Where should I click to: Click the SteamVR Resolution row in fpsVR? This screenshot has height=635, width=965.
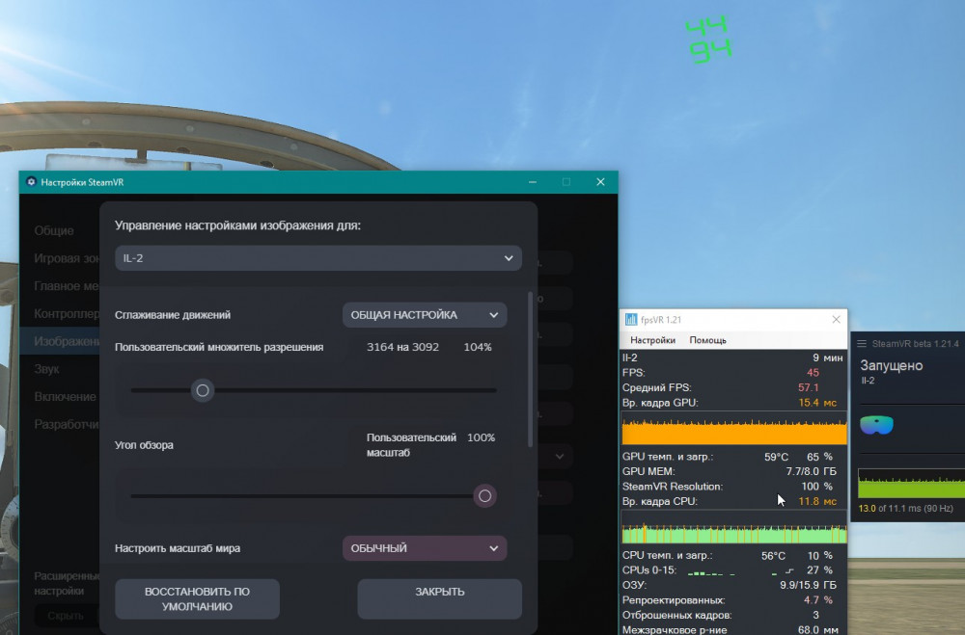[733, 487]
